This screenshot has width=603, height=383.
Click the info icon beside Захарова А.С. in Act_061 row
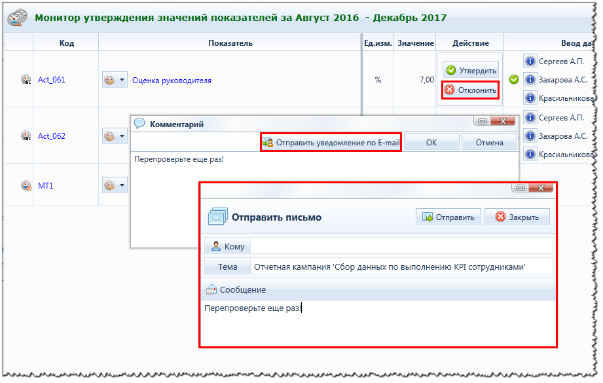coord(530,79)
